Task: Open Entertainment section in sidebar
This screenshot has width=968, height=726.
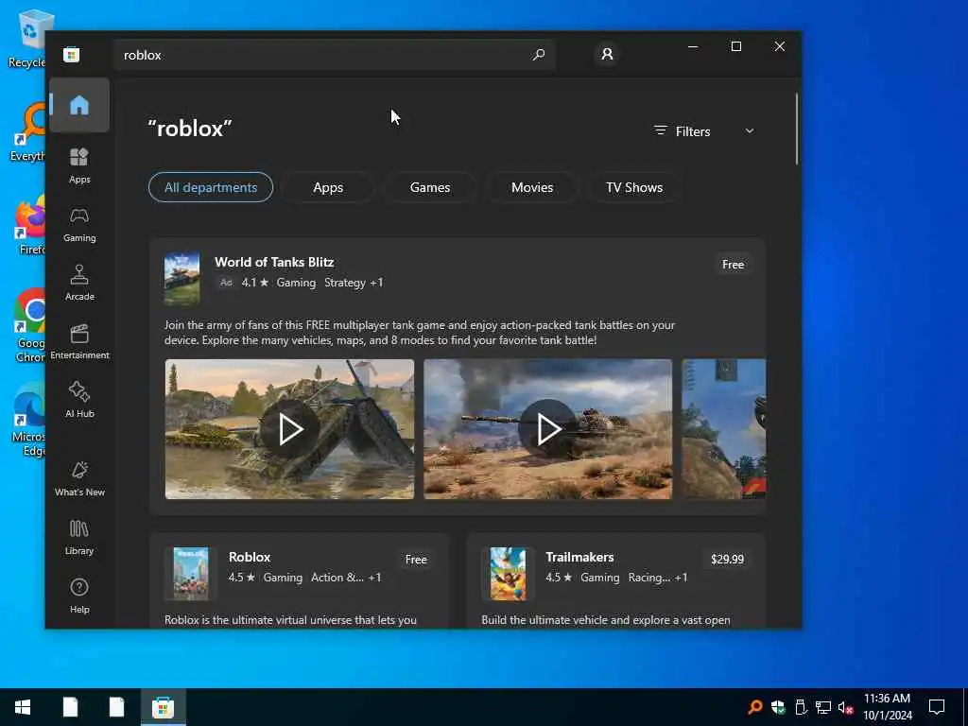Action: [79, 341]
